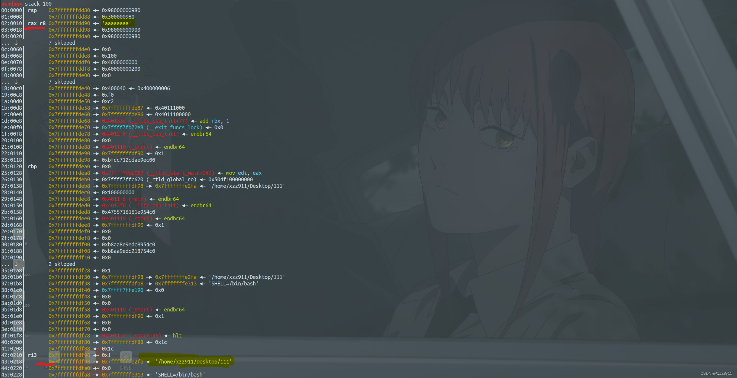The image size is (737, 378).
Task: Click the highlighted '/home/xzz911/Desktop/111' string
Action: [193, 361]
